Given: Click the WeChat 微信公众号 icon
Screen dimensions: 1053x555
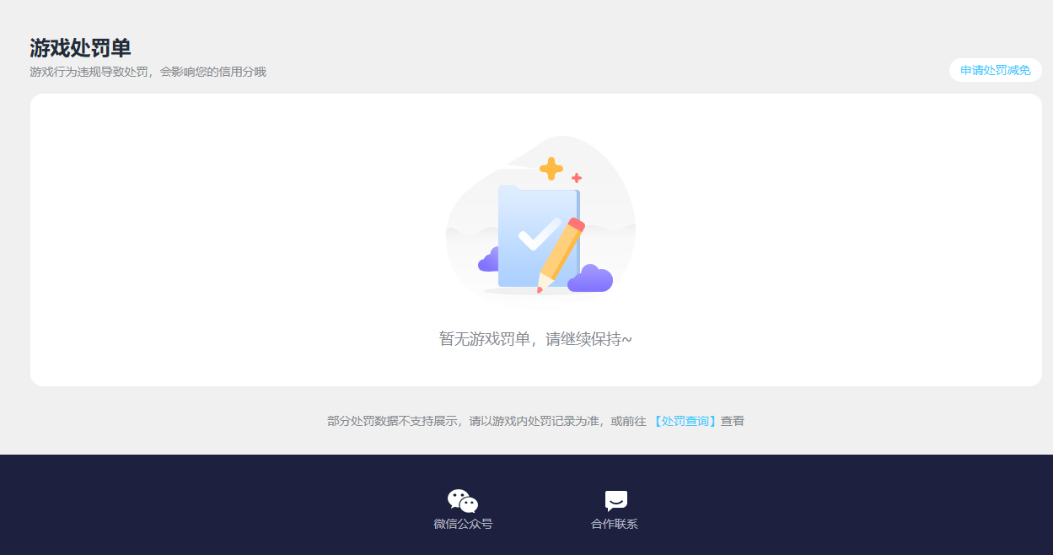Looking at the screenshot, I should (x=463, y=501).
